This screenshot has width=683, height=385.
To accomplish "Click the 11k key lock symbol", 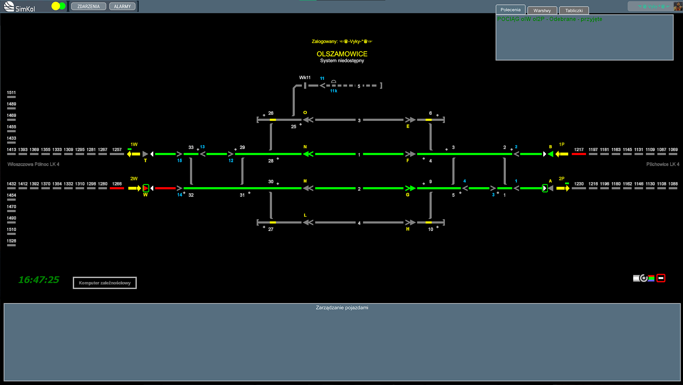I will (x=334, y=82).
